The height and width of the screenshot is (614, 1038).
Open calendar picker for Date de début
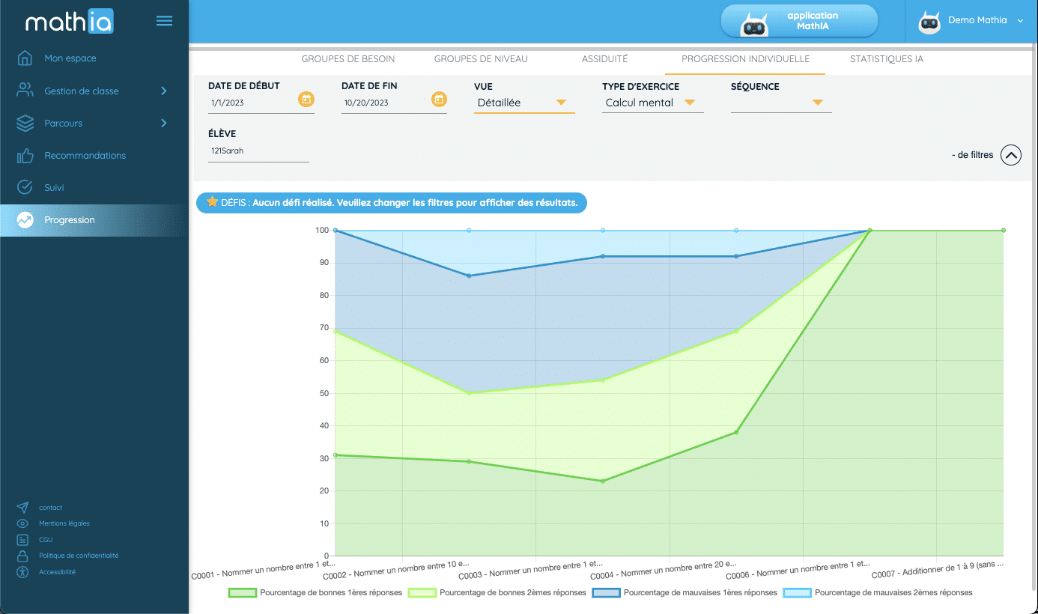(x=306, y=99)
